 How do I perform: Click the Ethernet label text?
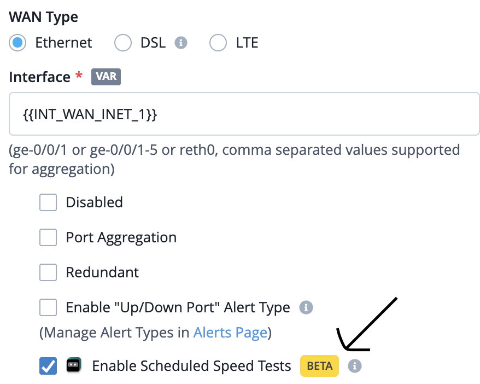point(63,43)
